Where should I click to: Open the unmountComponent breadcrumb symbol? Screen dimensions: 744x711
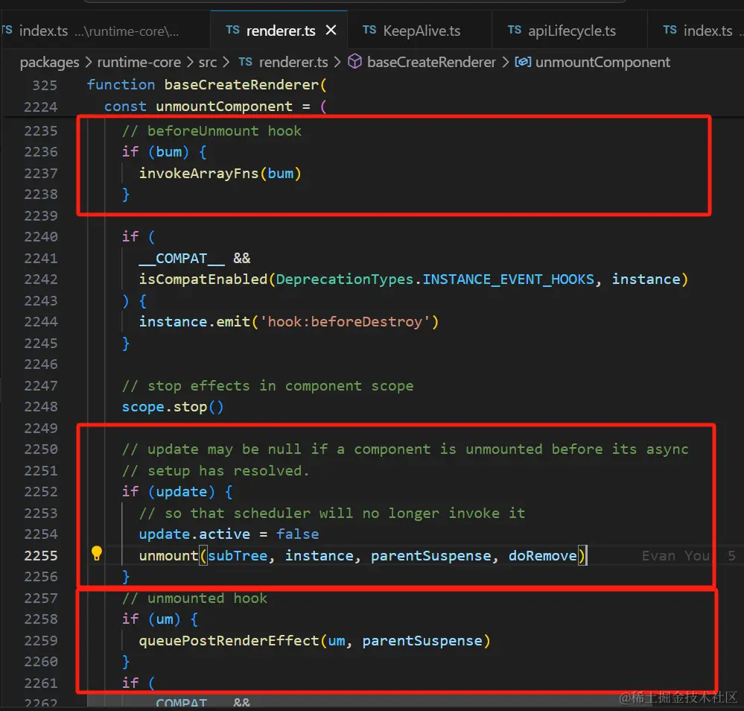pos(602,62)
